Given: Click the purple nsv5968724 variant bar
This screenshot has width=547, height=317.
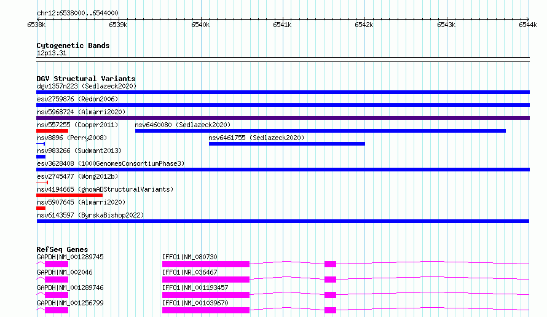Looking at the screenshot, I should (283, 118).
